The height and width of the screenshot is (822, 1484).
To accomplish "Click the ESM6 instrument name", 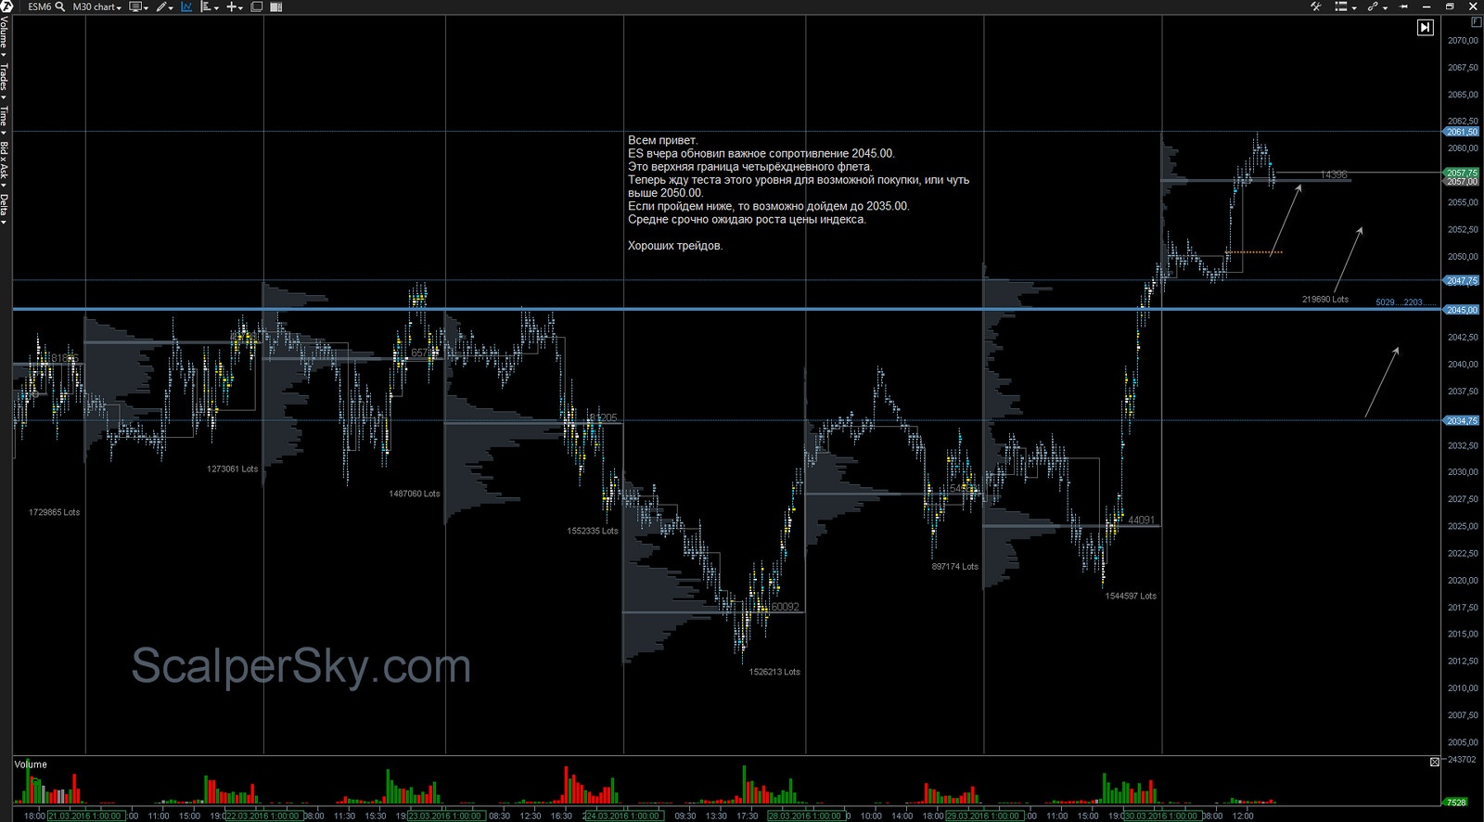I will 39,6.
